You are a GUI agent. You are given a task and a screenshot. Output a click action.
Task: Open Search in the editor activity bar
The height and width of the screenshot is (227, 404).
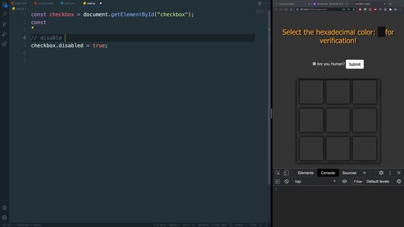tap(4, 14)
